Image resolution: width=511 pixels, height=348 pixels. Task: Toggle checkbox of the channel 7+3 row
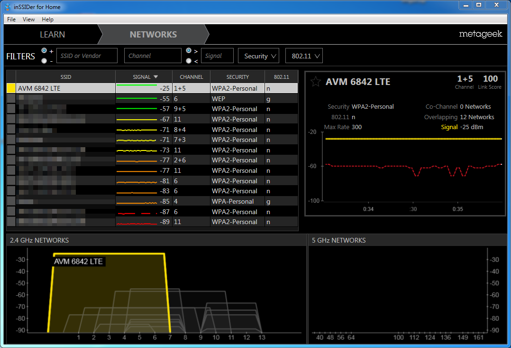click(11, 140)
